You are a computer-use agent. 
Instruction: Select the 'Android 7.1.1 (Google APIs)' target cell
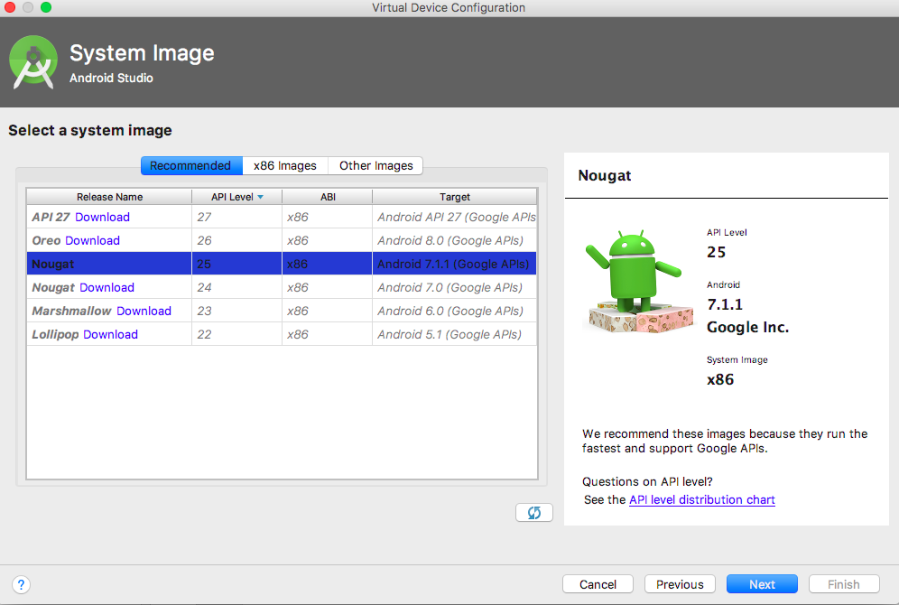pyautogui.click(x=455, y=264)
